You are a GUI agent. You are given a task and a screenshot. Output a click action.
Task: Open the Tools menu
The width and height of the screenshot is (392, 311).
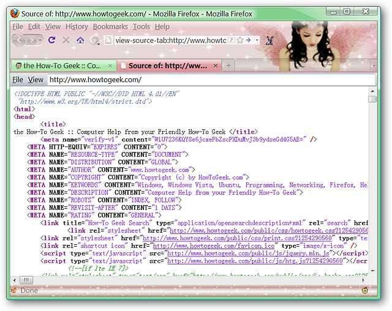click(x=141, y=26)
